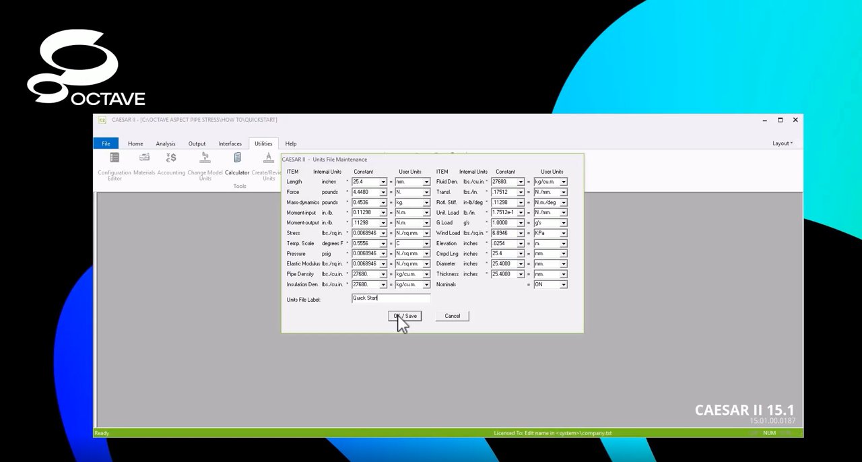The width and height of the screenshot is (862, 462).
Task: Open the Temp. Scale user units dropdown
Action: (426, 243)
